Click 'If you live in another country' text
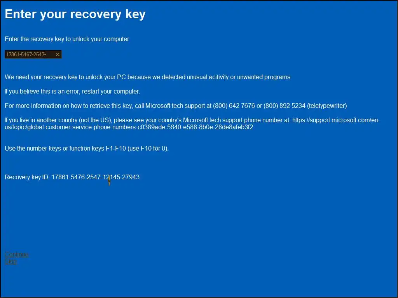The height and width of the screenshot is (298, 398). (43, 120)
